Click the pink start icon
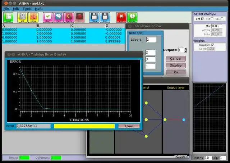230x163 pixels. 48,17
